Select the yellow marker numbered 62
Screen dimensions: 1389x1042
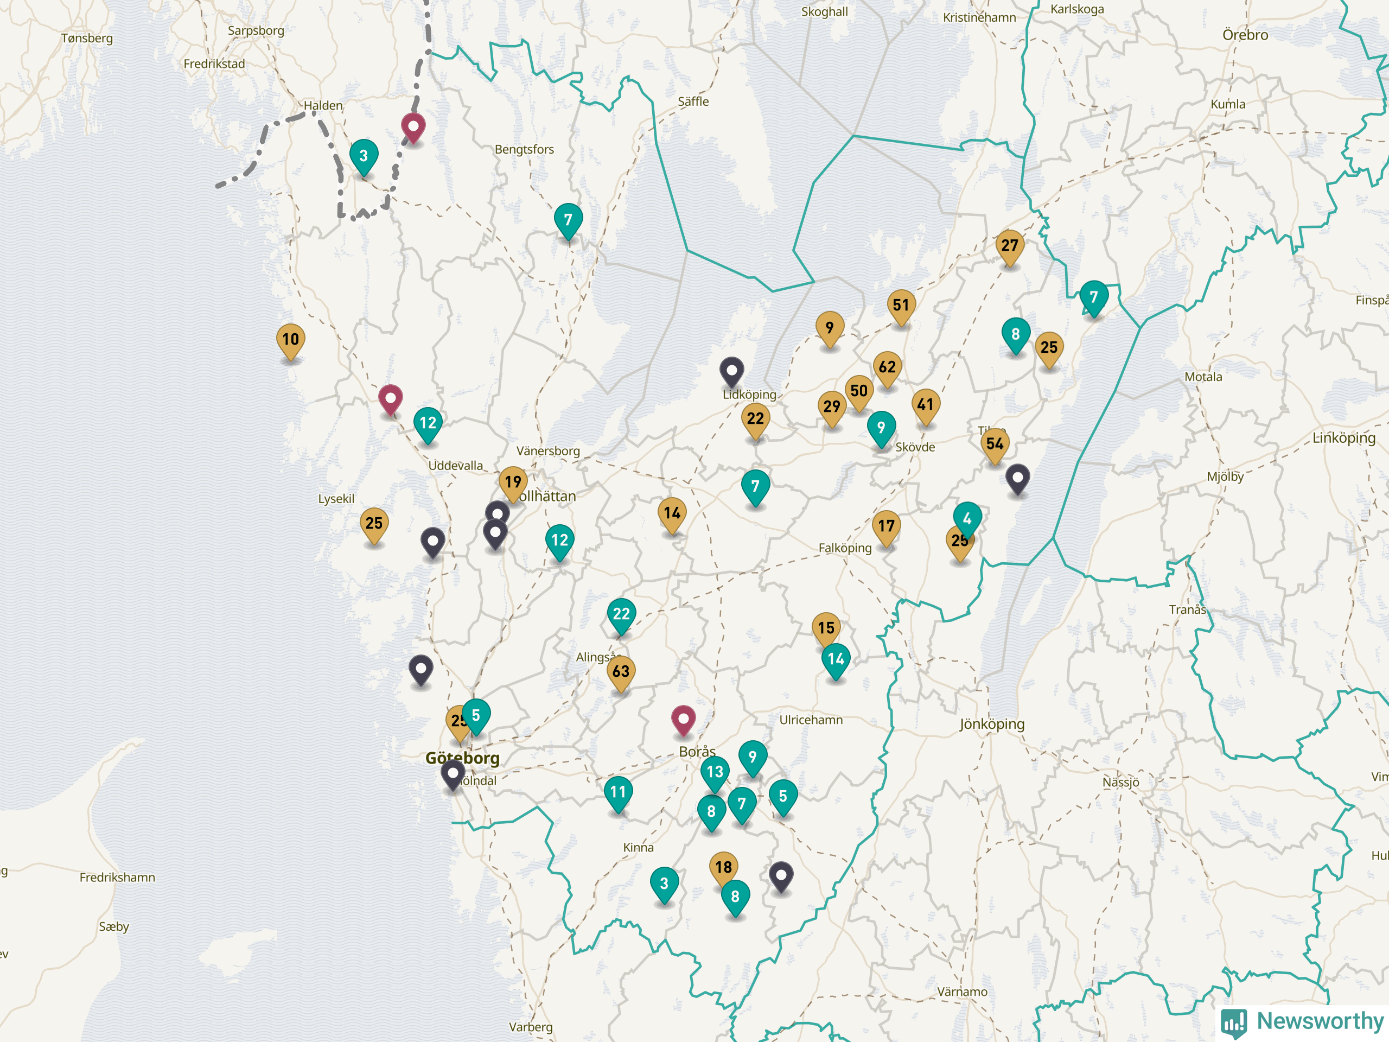[x=887, y=368]
